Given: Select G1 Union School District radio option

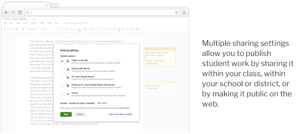Looking at the screenshot, I should pyautogui.click(x=62, y=77).
